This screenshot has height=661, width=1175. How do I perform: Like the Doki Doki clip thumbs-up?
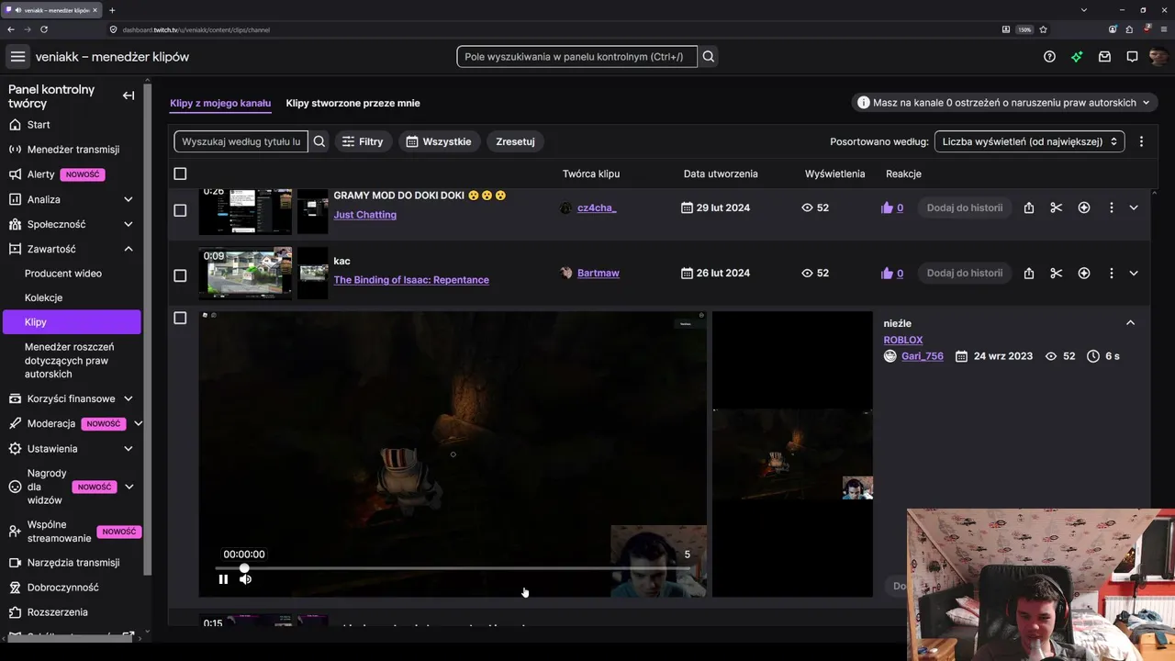coord(887,207)
